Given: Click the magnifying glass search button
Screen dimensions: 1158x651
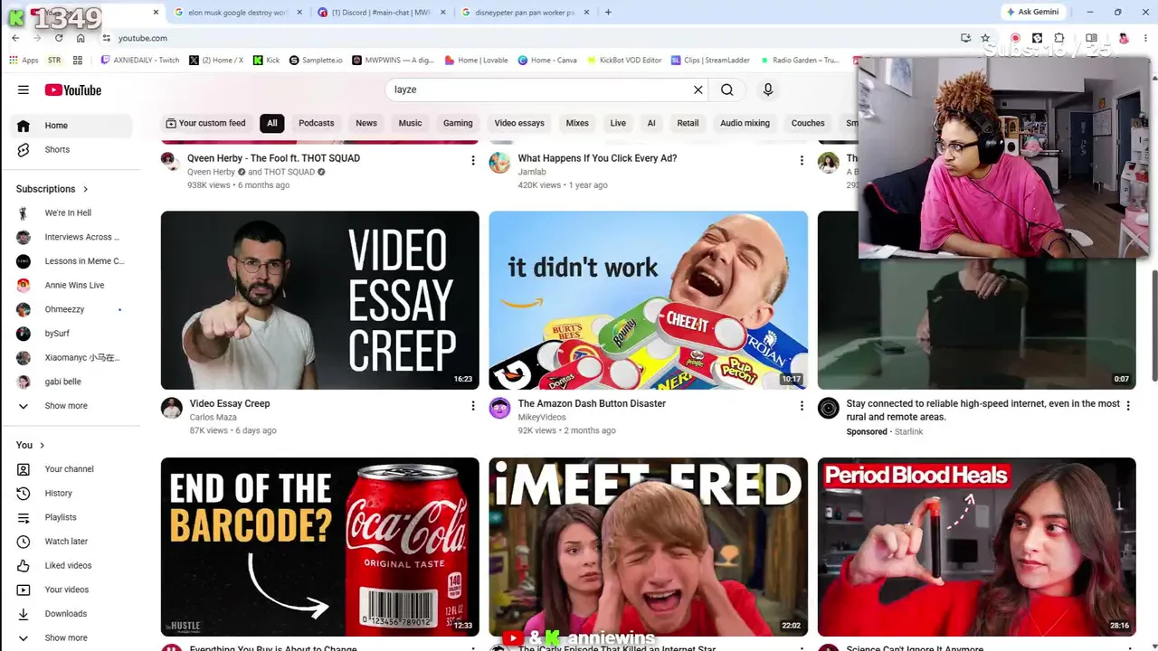Looking at the screenshot, I should [726, 90].
